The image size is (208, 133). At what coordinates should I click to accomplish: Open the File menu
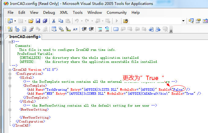[x=10, y=13]
